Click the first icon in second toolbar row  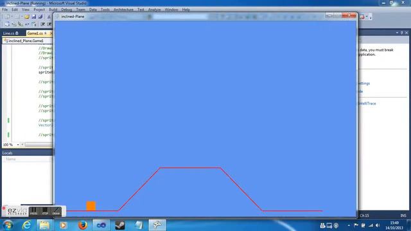tap(7, 24)
